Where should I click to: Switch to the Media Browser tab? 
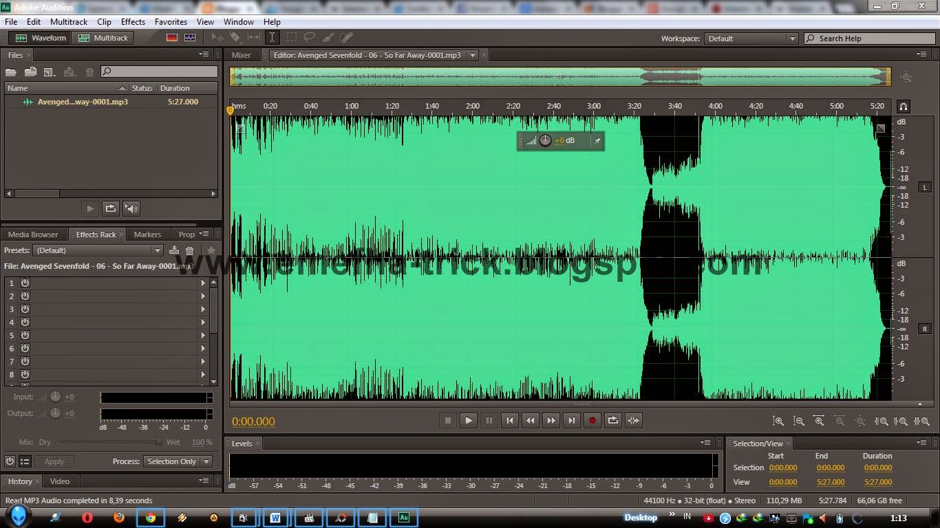33,234
